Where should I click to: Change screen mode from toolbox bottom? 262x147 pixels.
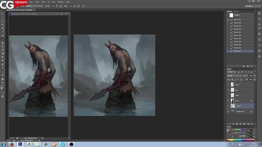[2, 96]
